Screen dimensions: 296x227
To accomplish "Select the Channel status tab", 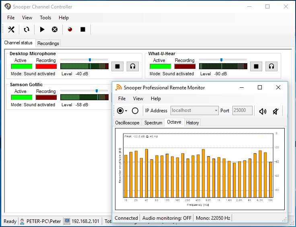I will (x=18, y=43).
